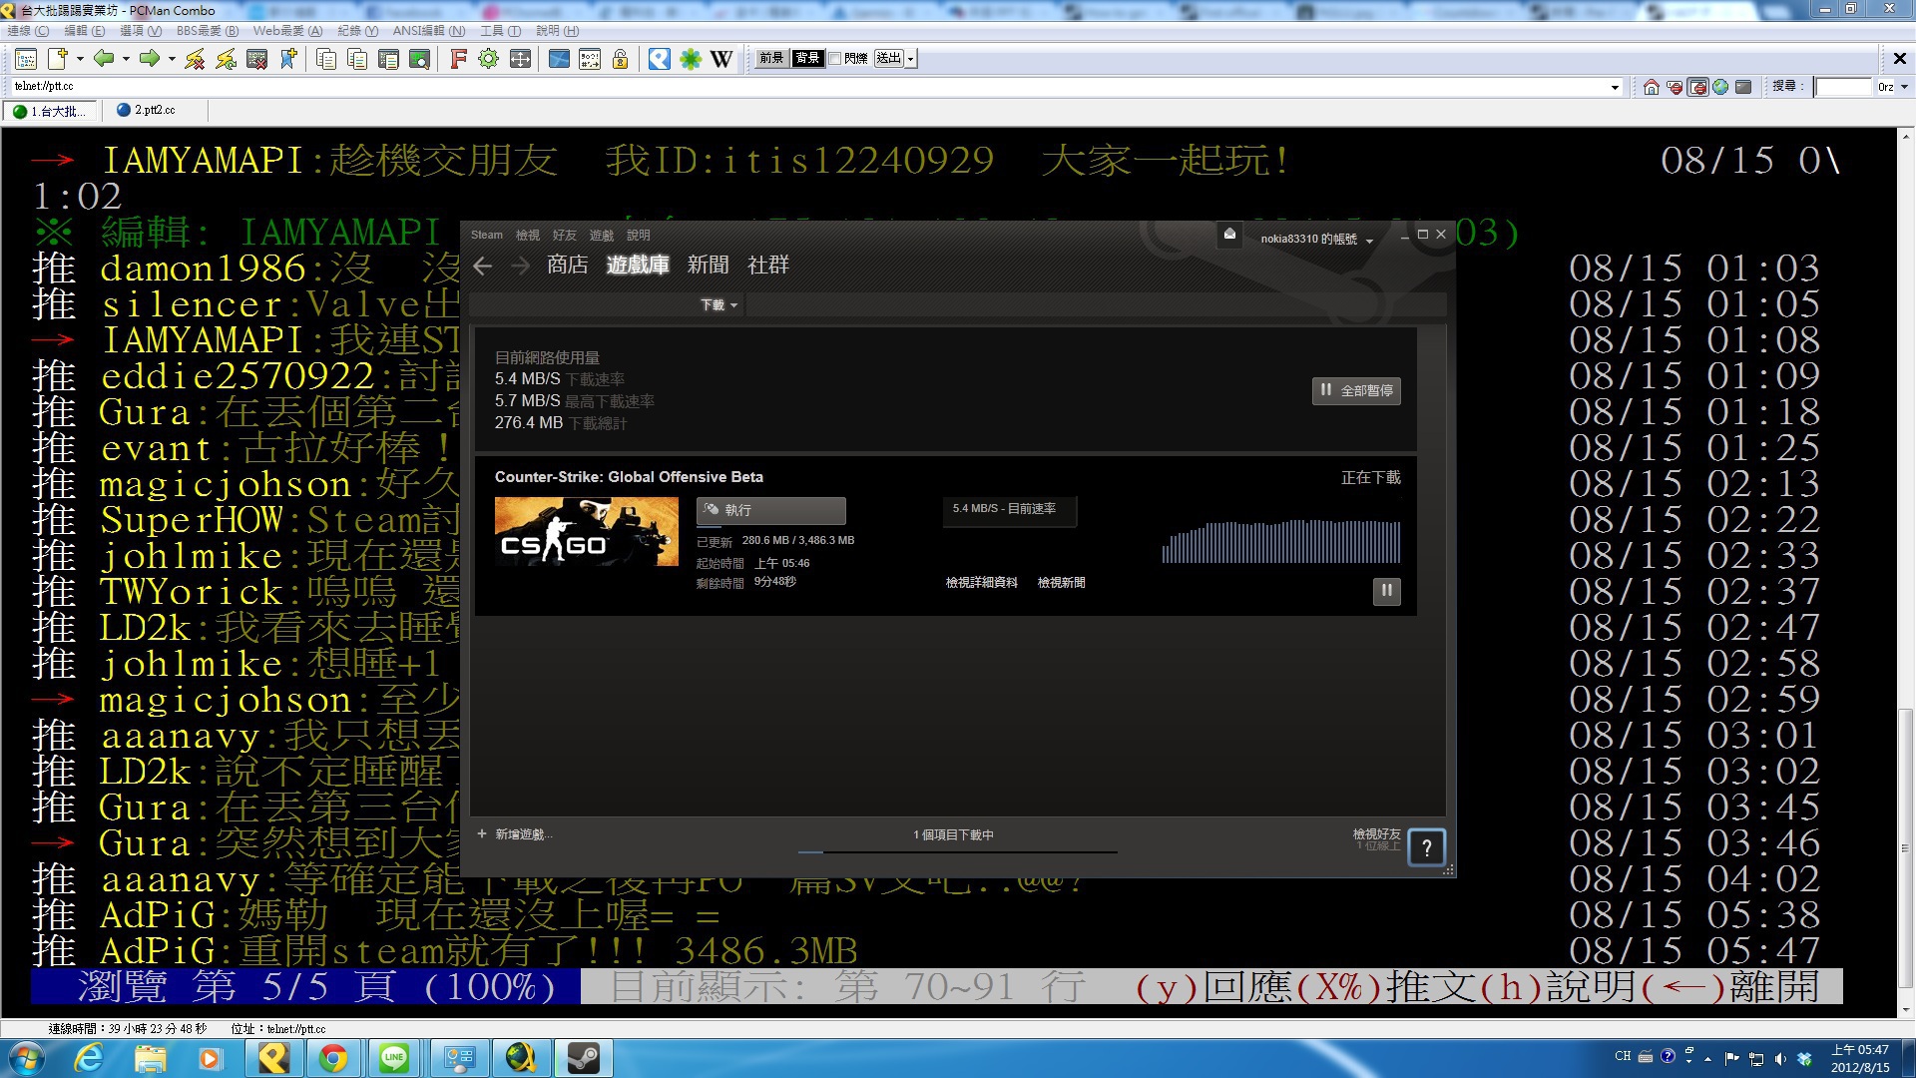Toggle the 閃爍 blink checkbox
Screen dimensions: 1916x1078
(835, 59)
